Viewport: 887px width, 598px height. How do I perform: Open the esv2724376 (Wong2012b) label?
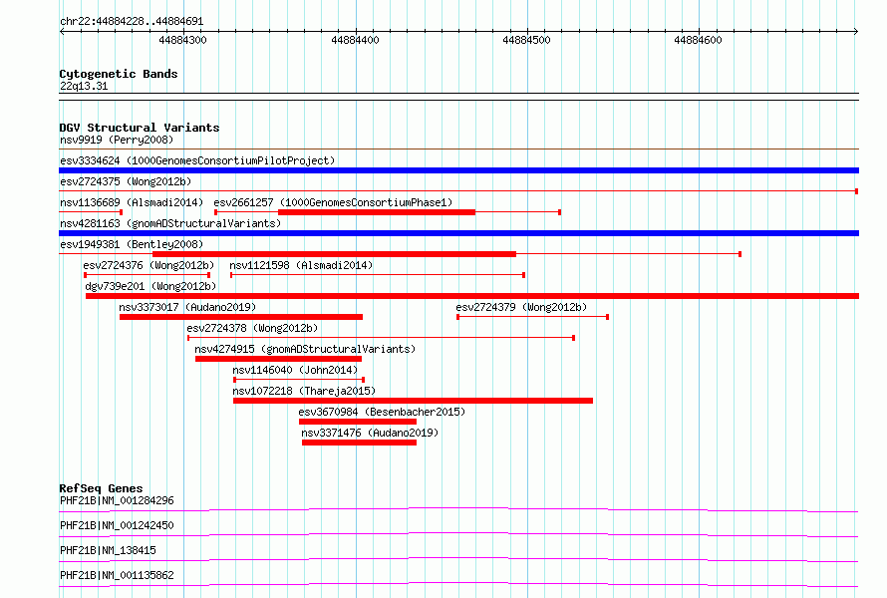148,265
